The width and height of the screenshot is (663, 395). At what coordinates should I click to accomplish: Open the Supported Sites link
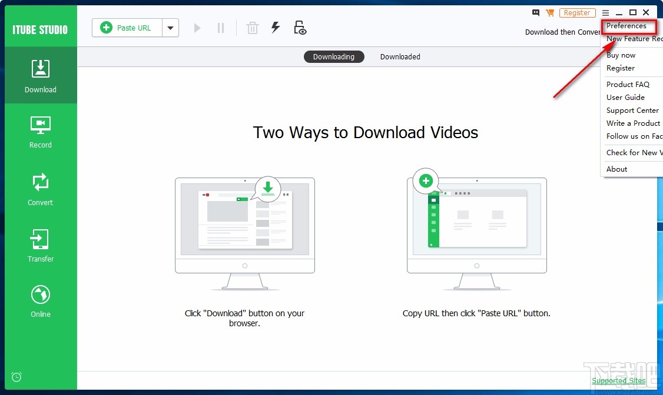(618, 380)
